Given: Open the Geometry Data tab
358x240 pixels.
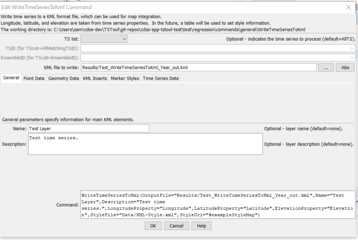Looking at the screenshot, I should (x=64, y=78).
